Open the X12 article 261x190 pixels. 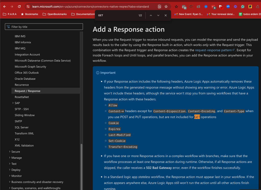click(x=17, y=139)
